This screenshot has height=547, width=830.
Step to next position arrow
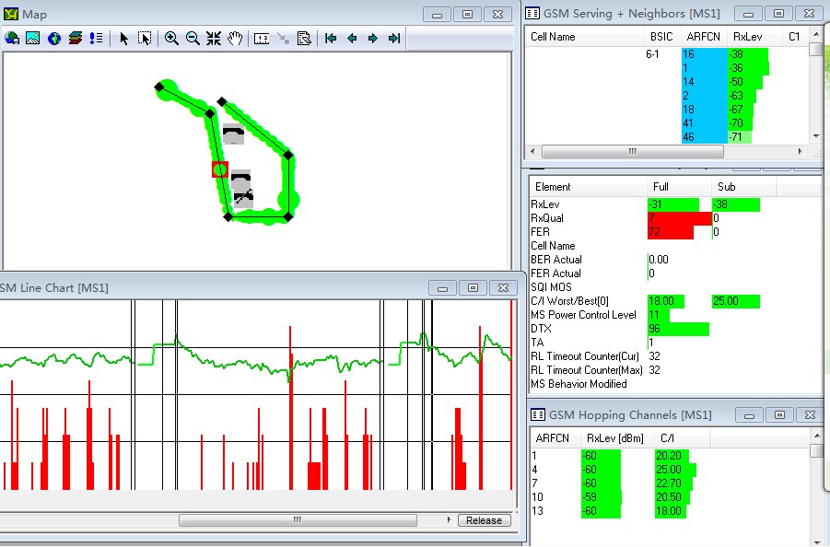[x=372, y=39]
